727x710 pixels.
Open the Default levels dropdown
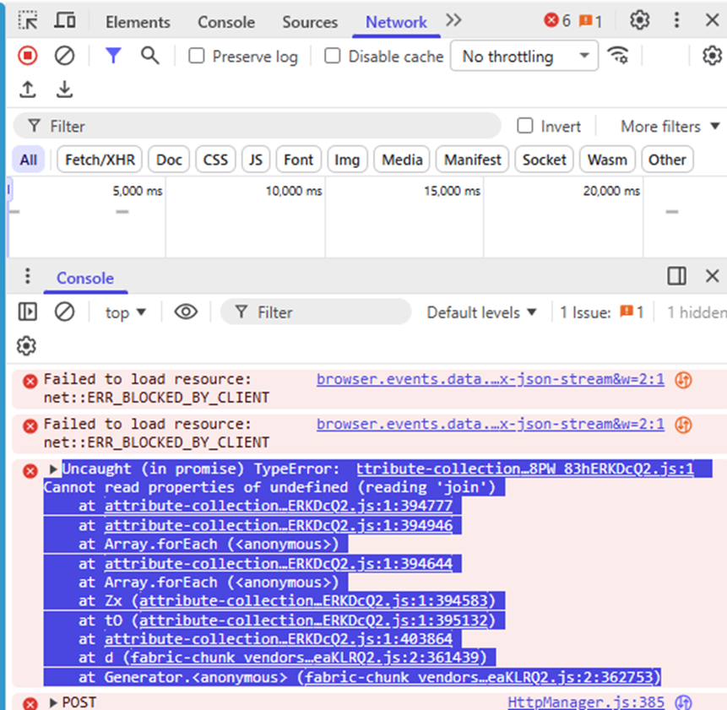[x=482, y=313]
